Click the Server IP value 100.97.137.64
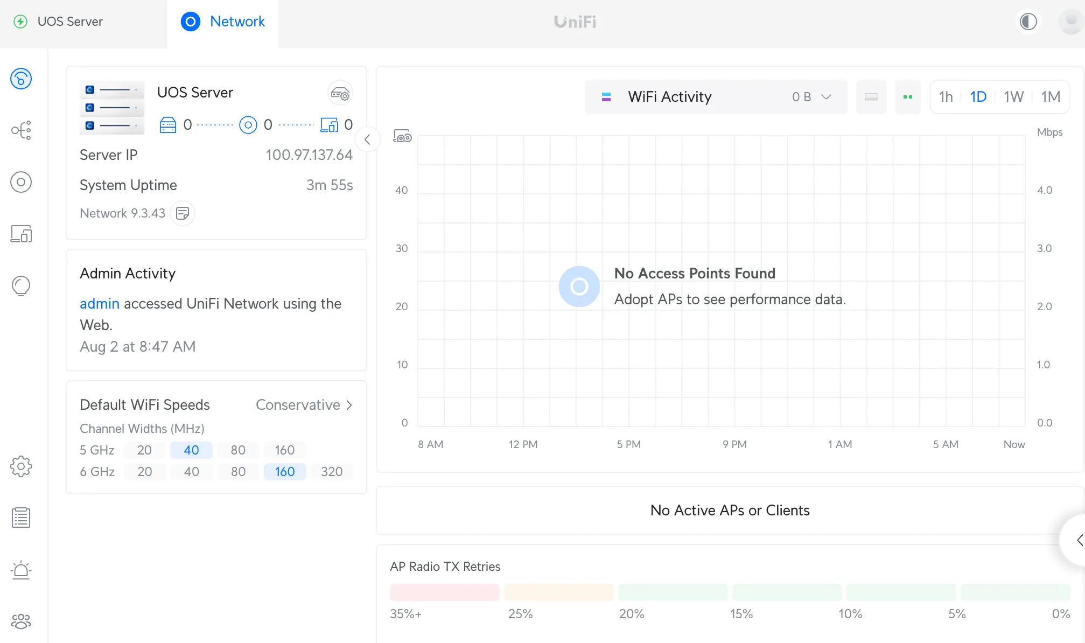 (309, 155)
